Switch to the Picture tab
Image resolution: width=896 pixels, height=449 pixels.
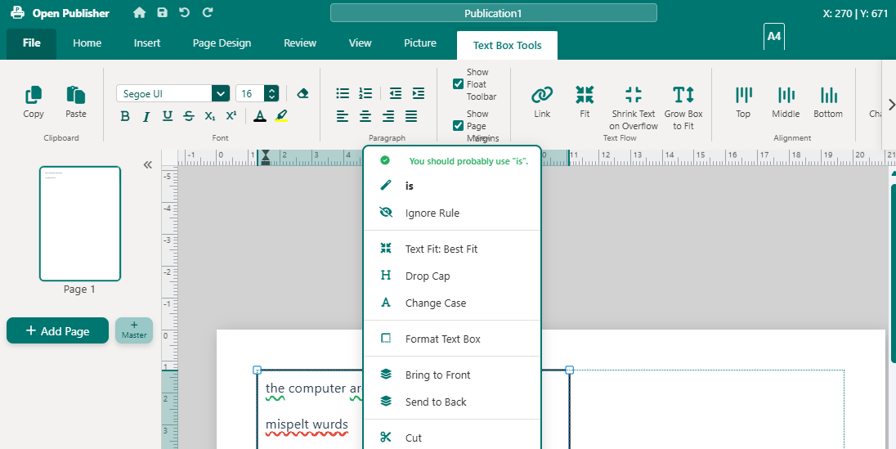tap(420, 43)
